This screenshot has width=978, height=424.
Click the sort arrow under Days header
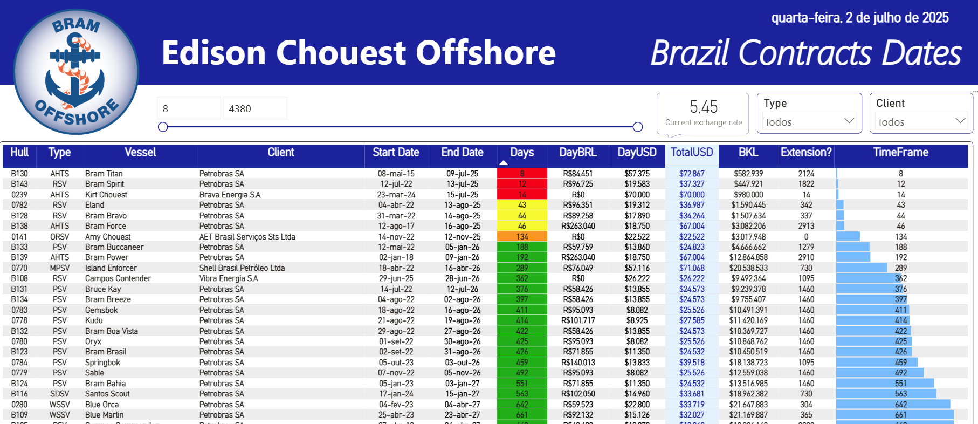(504, 163)
